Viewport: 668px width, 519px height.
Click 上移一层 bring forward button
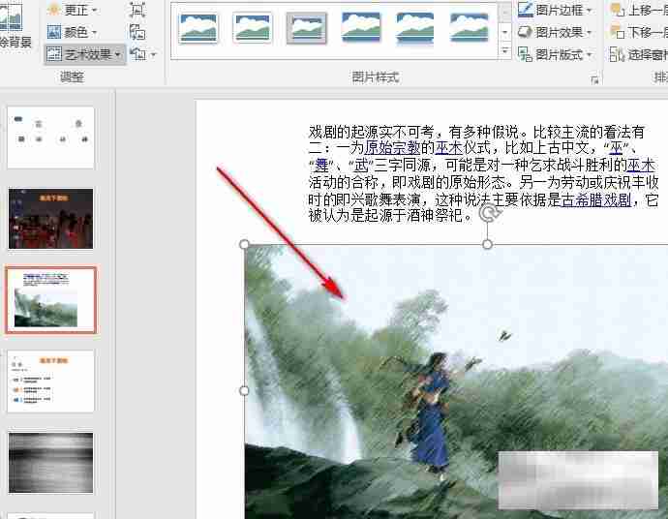638,10
